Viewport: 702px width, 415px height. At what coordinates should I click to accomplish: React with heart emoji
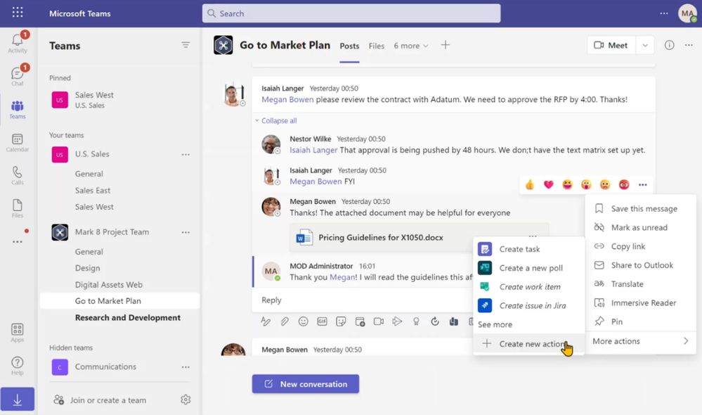click(548, 185)
